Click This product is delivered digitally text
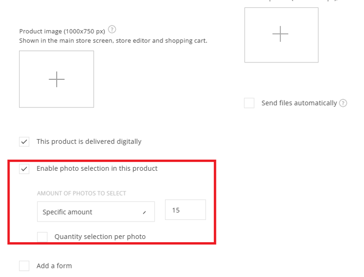Screen dimensions: 364x277 click(x=89, y=142)
